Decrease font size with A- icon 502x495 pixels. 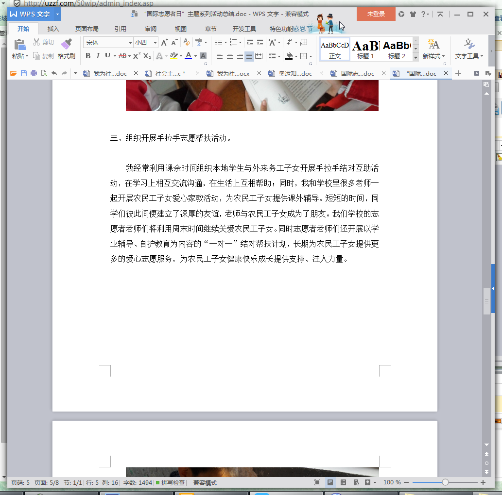[174, 42]
